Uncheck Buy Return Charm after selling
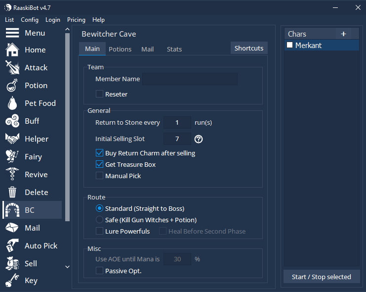Viewport: 366px width, 292px height. (99, 153)
